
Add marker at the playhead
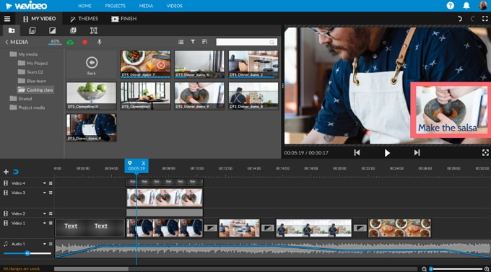coord(130,163)
